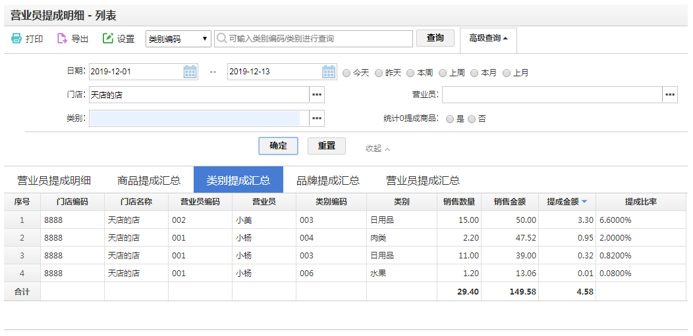
Task: Click the 2.0000% commission rate cell
Action: point(641,237)
